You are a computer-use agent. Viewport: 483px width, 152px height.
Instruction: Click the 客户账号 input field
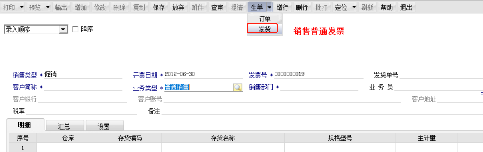pos(282,99)
